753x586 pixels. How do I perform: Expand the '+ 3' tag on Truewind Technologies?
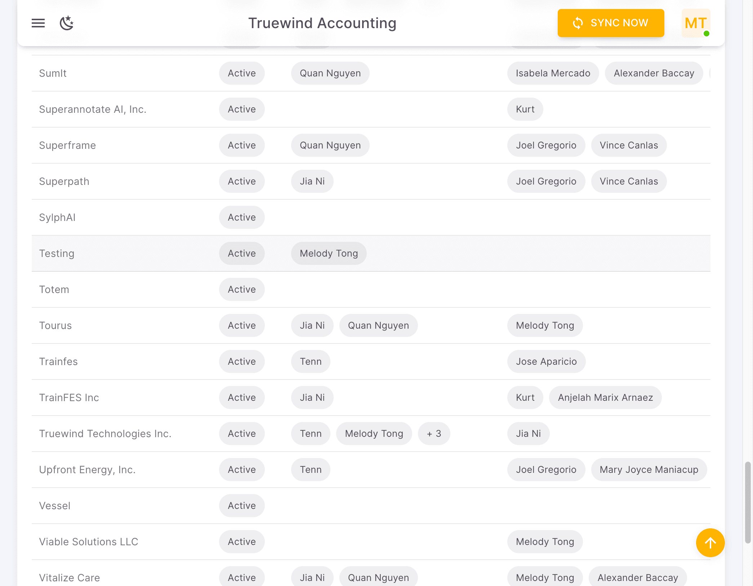434,434
